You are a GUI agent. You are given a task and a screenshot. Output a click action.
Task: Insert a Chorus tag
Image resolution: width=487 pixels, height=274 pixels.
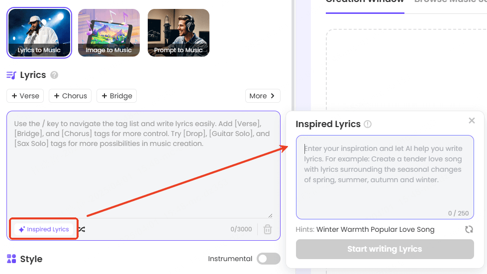pos(70,96)
